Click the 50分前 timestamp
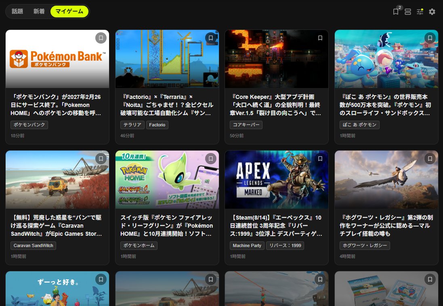This screenshot has height=306, width=443. [237, 136]
